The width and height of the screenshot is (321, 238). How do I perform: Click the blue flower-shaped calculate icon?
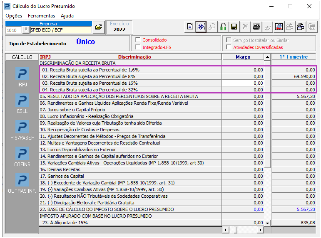point(201,27)
